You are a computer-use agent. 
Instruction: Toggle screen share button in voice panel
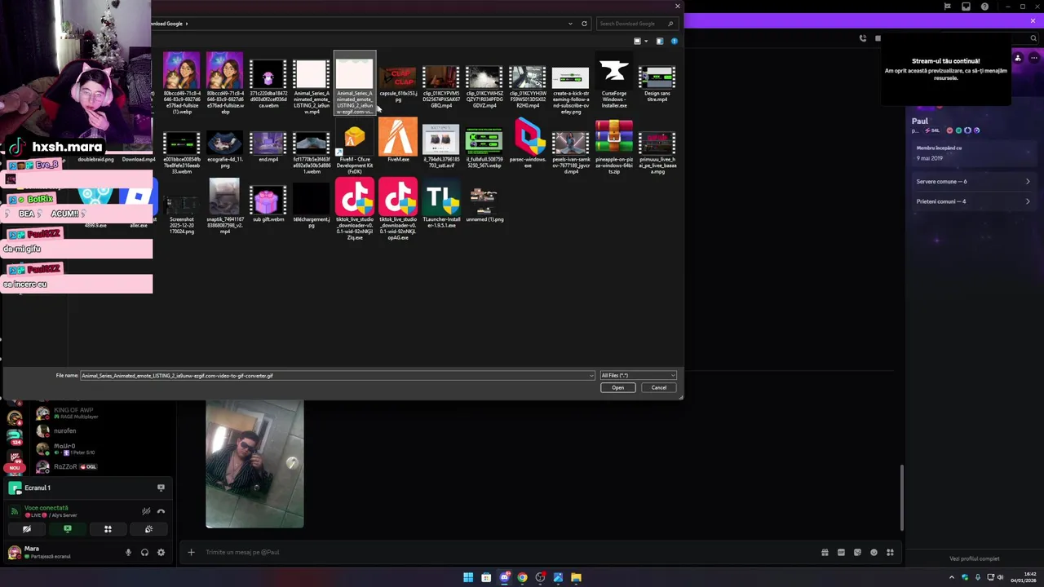(67, 529)
